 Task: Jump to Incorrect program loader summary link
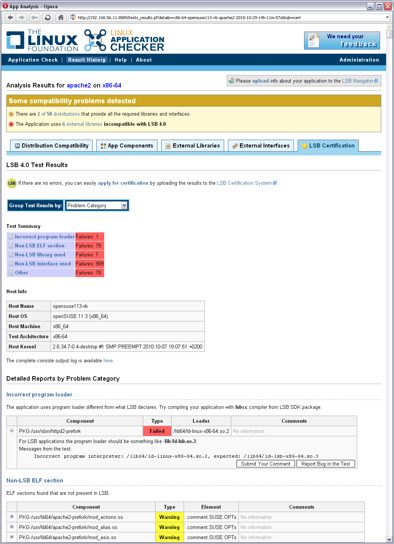point(45,237)
